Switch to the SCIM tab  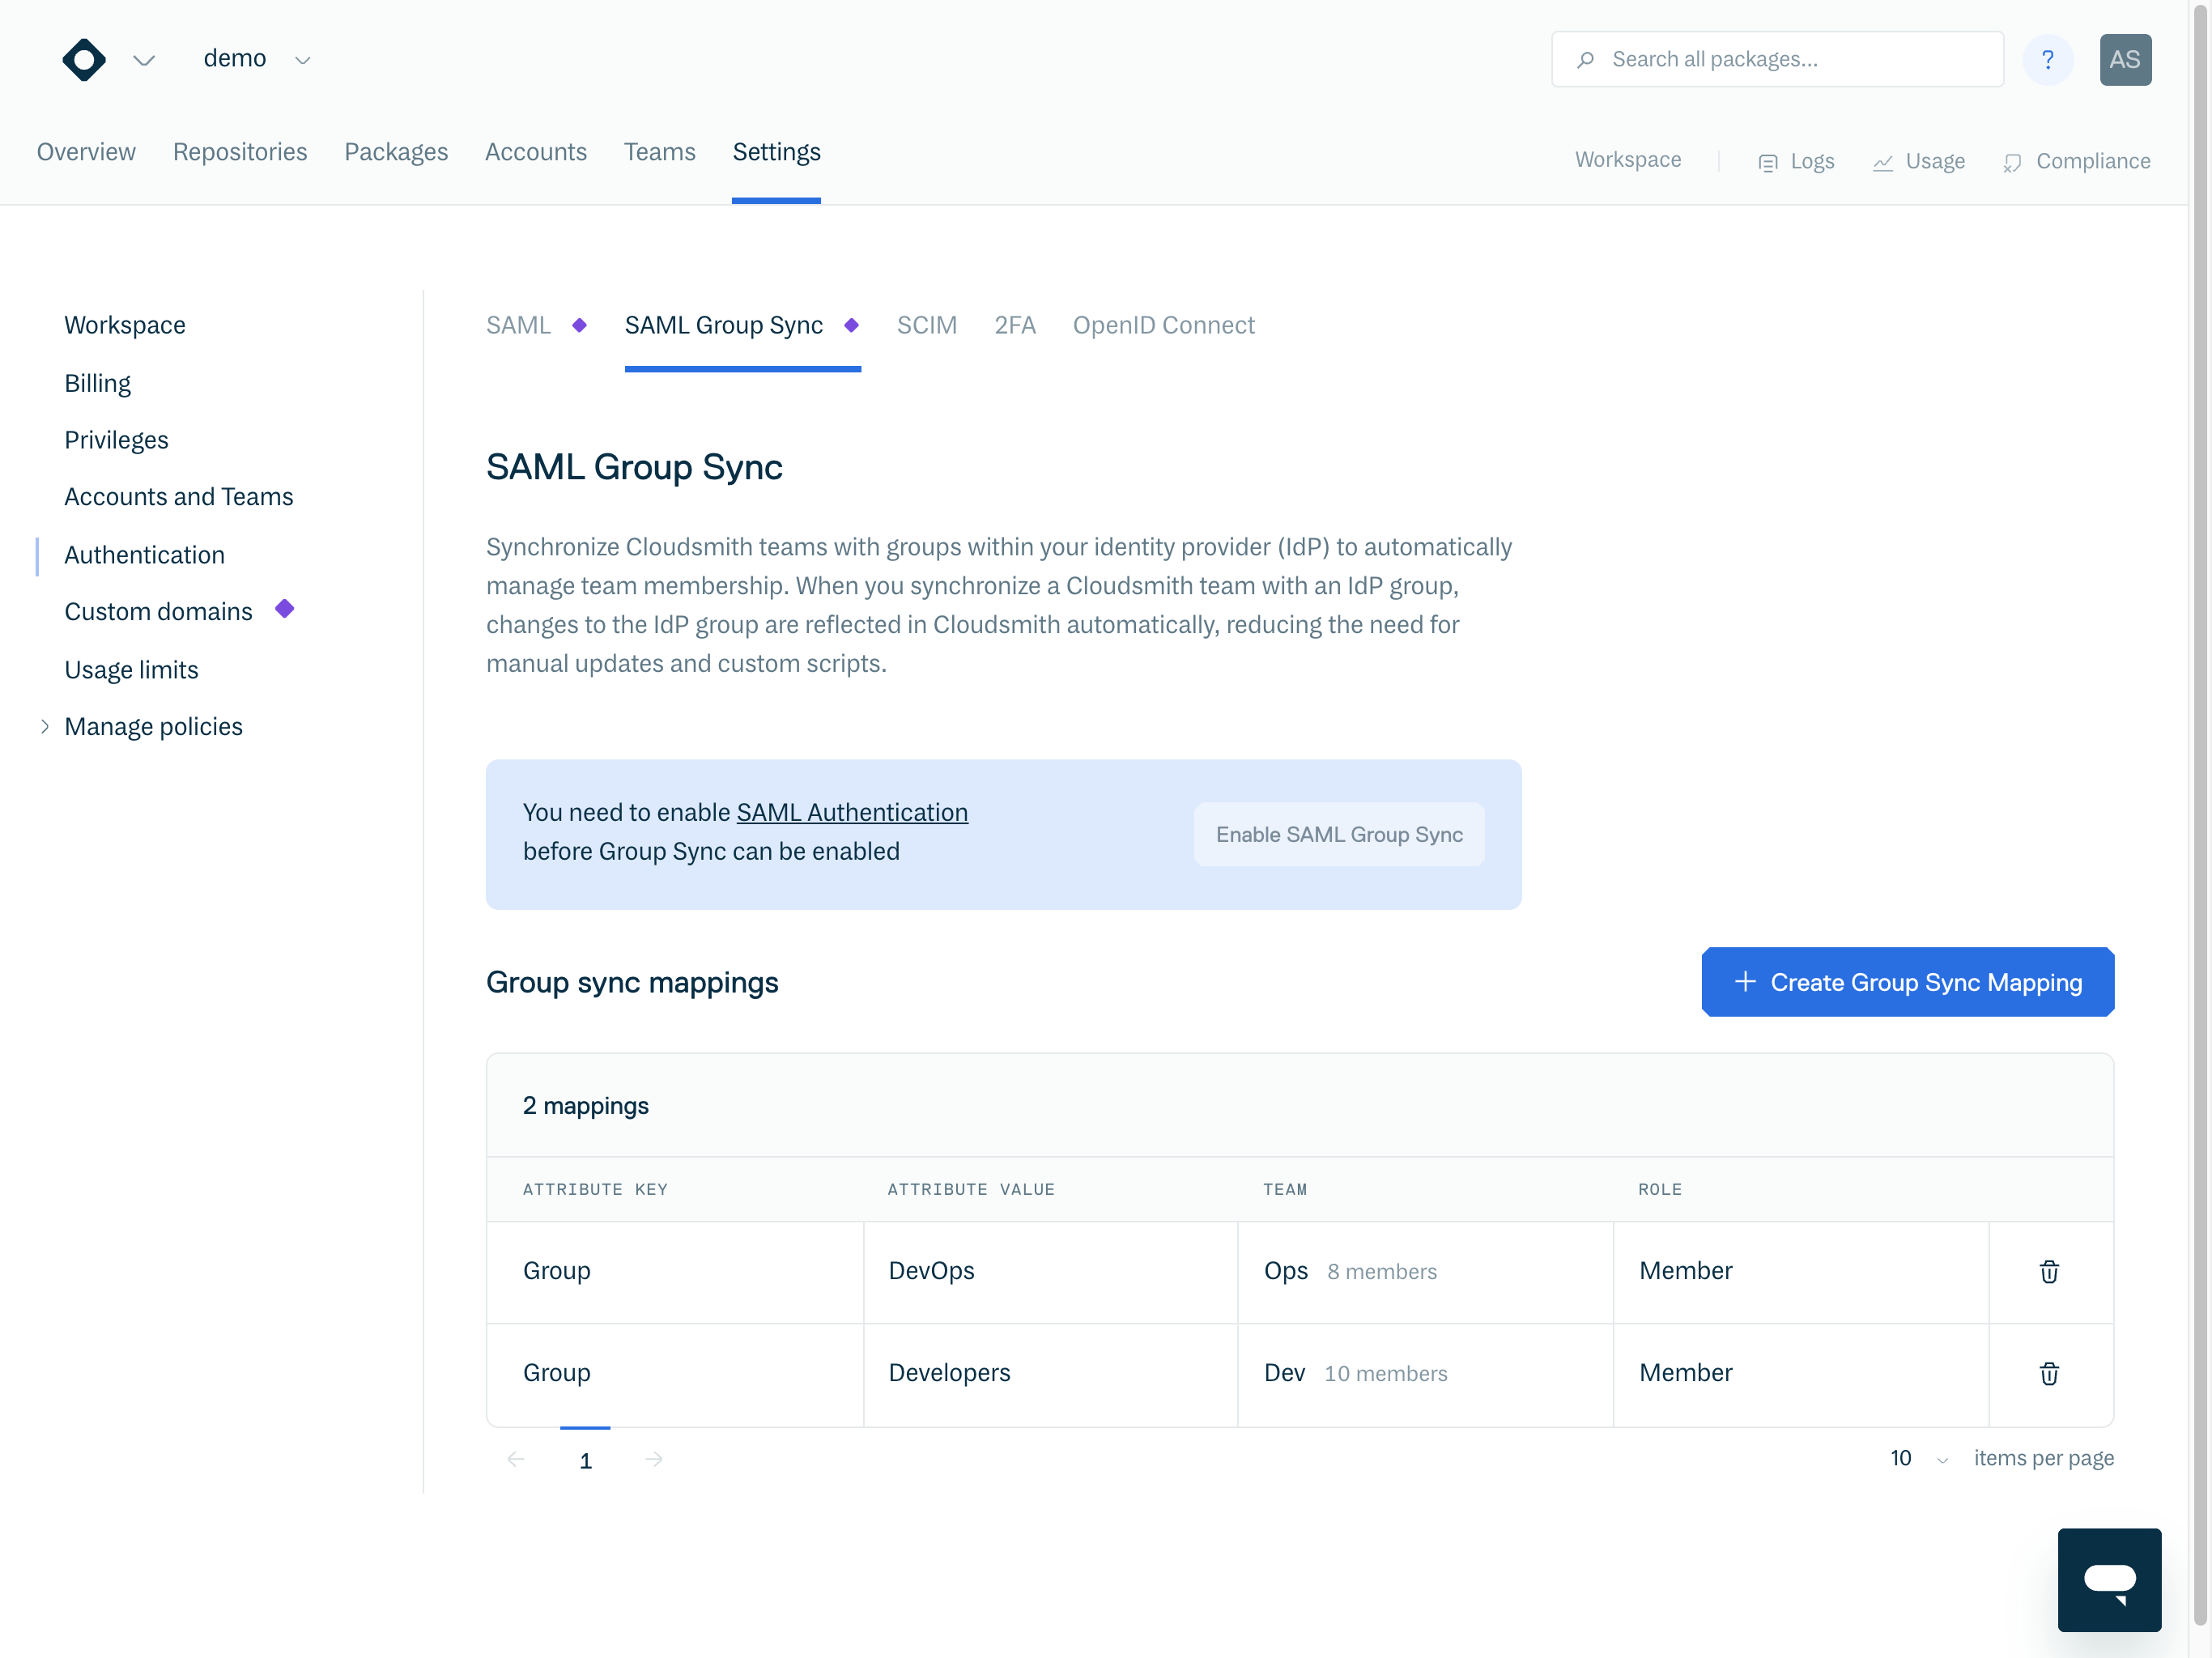tap(926, 326)
